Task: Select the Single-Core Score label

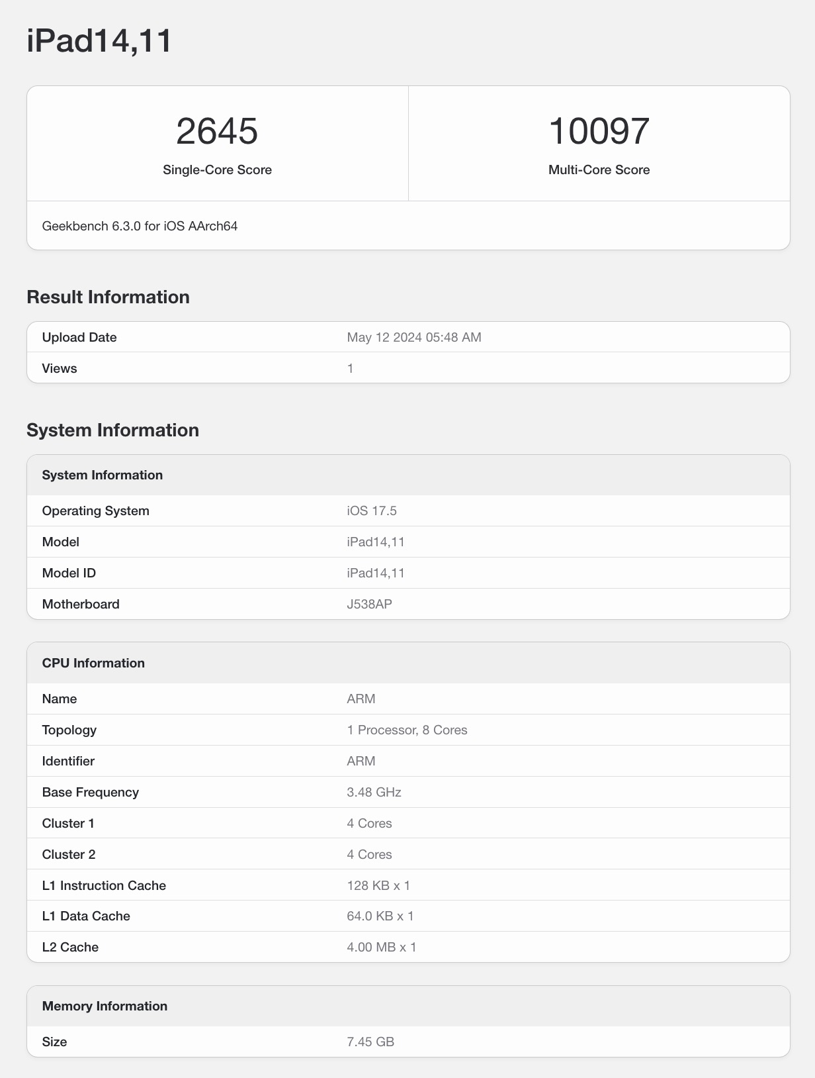Action: pos(217,170)
